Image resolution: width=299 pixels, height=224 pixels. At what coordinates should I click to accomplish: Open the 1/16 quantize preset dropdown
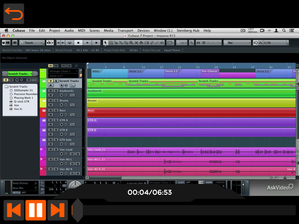click(276, 43)
